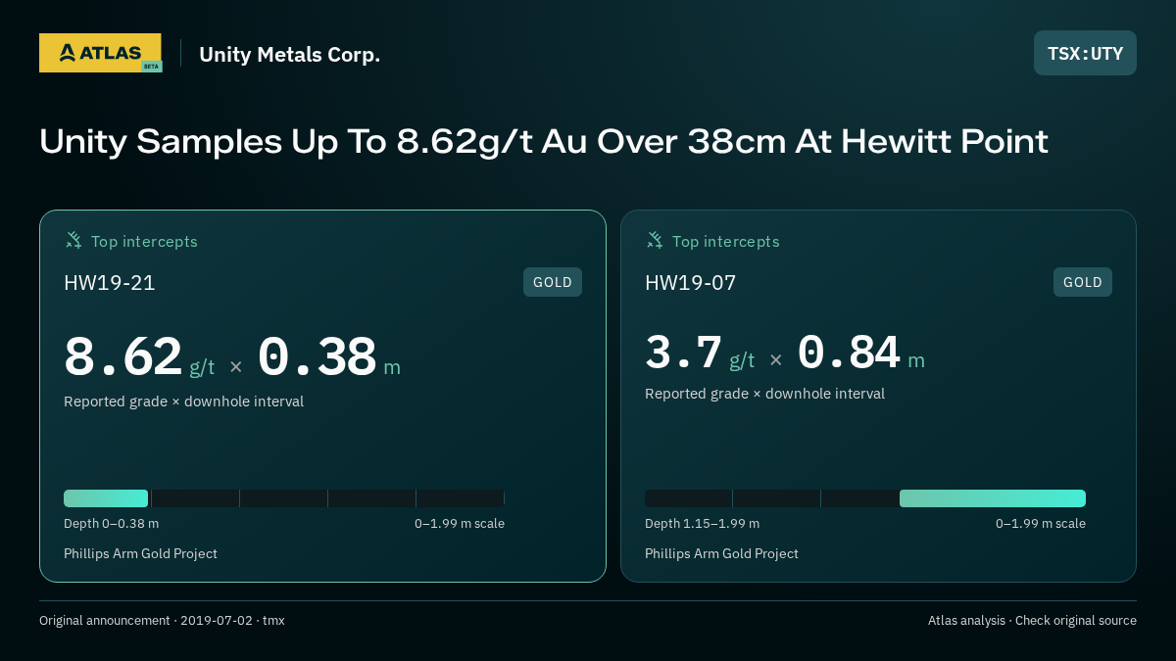Click the 'Depth 1.15–1.99 m' label
This screenshot has width=1176, height=661.
pyautogui.click(x=702, y=524)
